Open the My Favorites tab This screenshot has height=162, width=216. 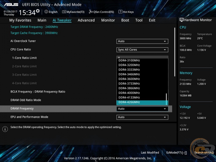20,20
